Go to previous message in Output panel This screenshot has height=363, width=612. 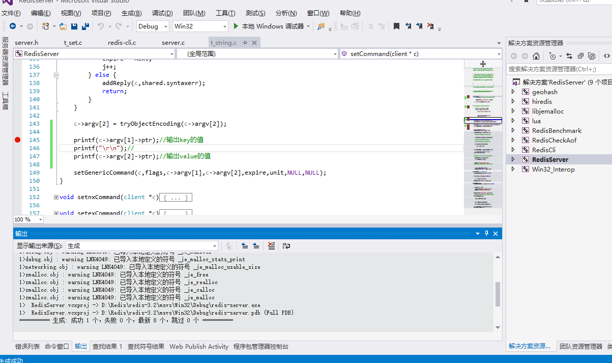coord(245,246)
